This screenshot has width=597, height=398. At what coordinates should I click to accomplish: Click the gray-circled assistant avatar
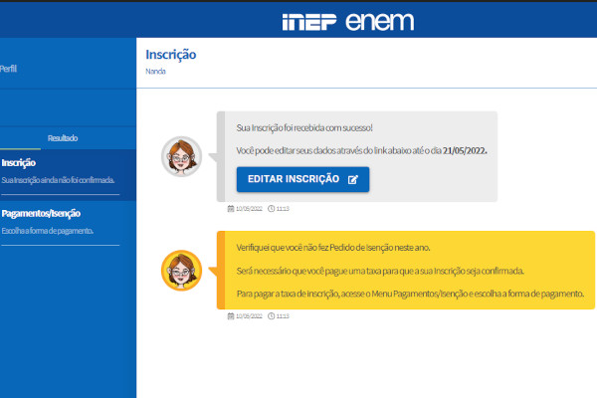pos(182,156)
